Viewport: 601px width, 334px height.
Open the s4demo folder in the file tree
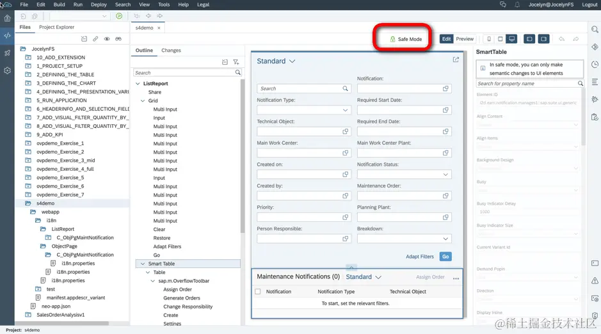tap(45, 203)
